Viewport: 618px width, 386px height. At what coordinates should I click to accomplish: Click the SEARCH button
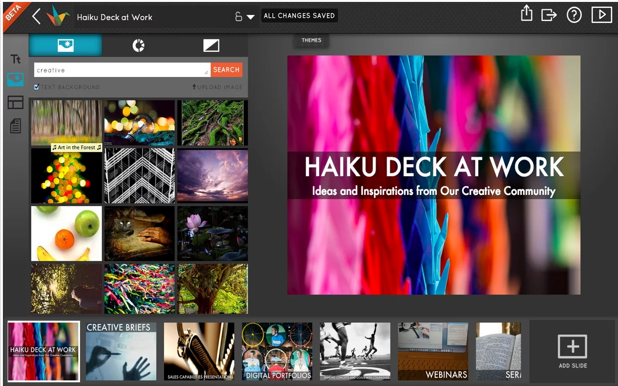(226, 69)
